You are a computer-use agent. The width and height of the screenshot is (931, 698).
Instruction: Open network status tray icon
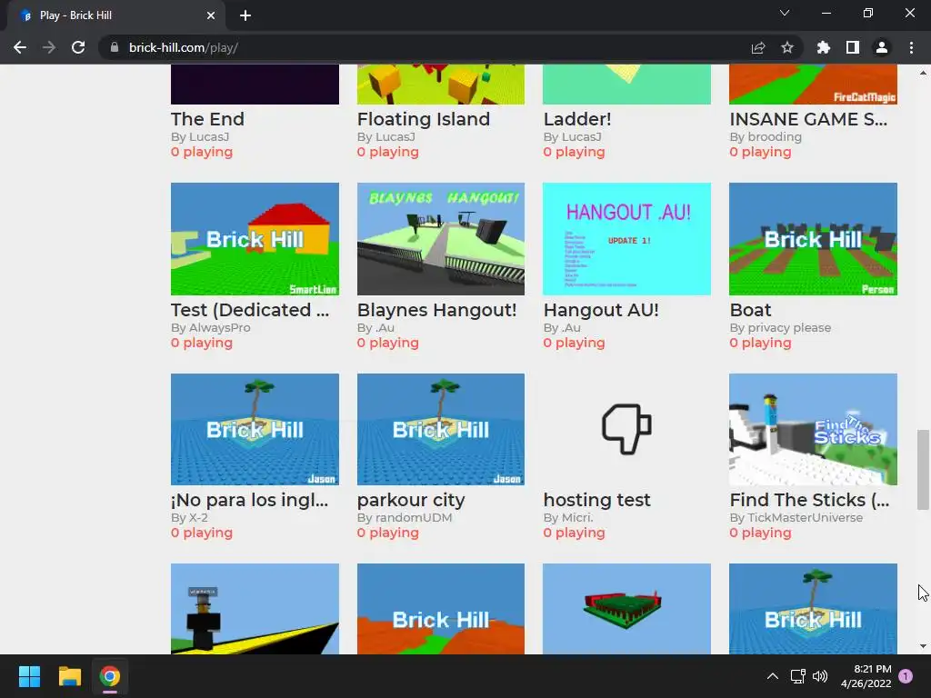(x=797, y=676)
